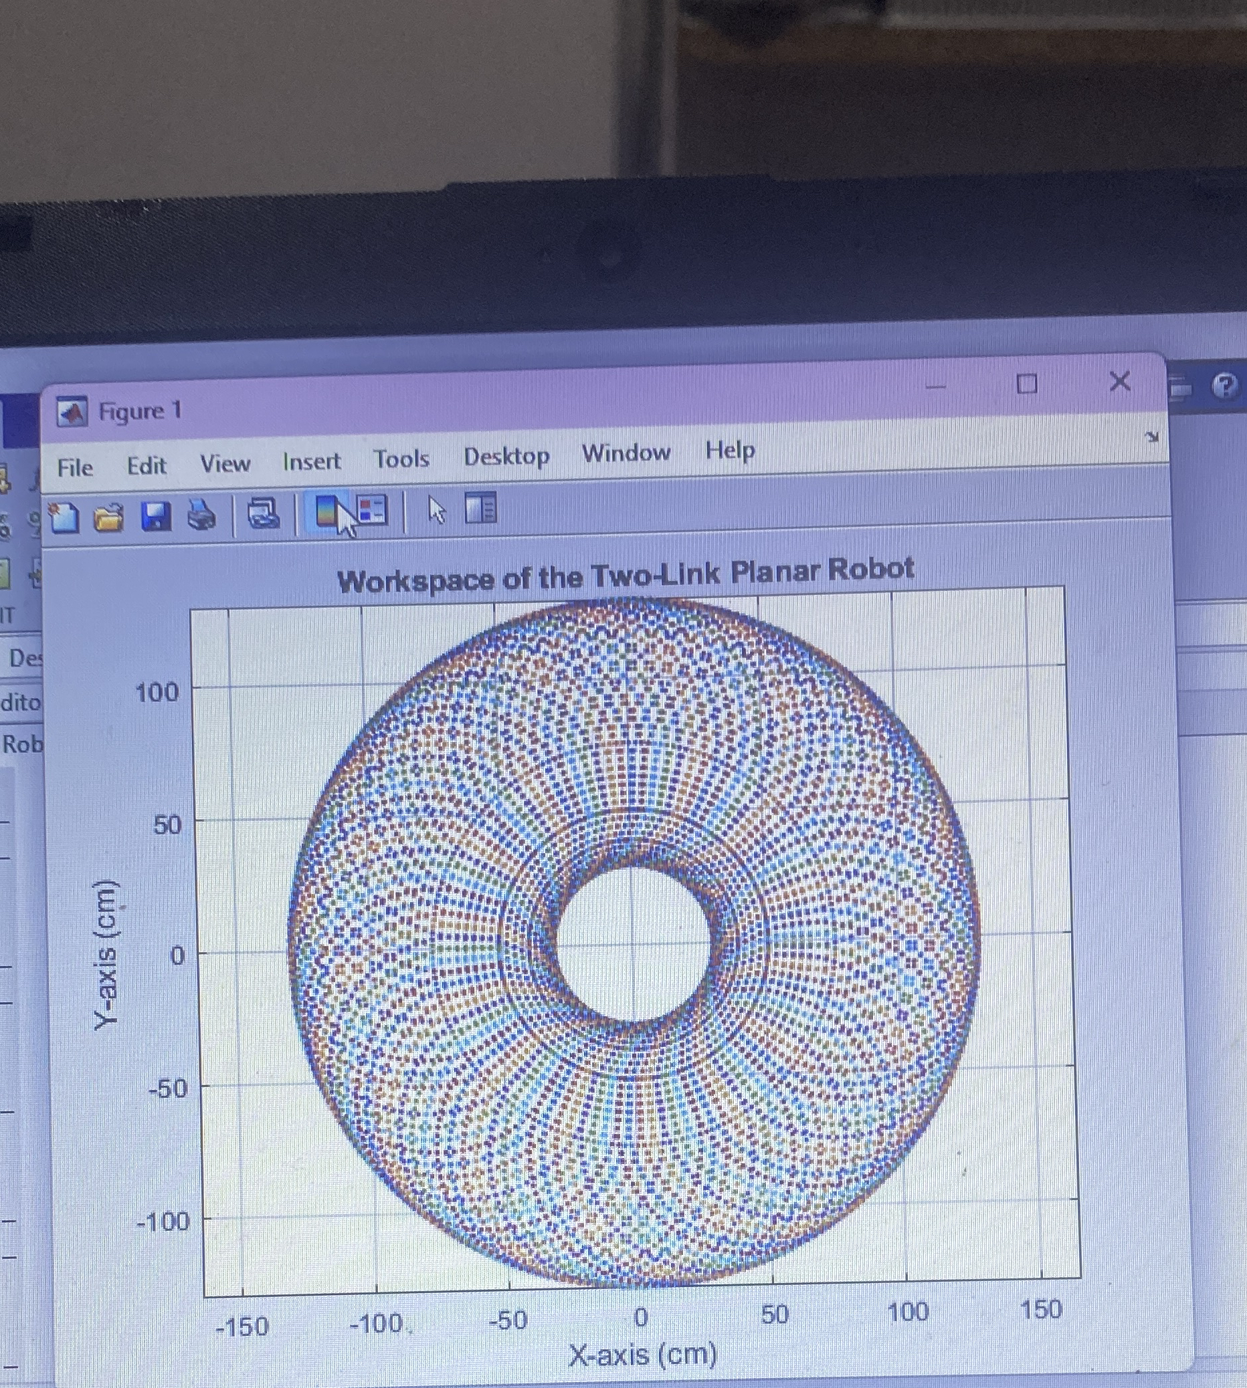Open the Desktop menu
The width and height of the screenshot is (1247, 1388).
(506, 456)
